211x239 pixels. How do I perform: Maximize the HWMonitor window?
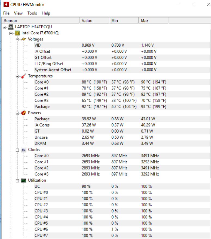tap(193, 4)
